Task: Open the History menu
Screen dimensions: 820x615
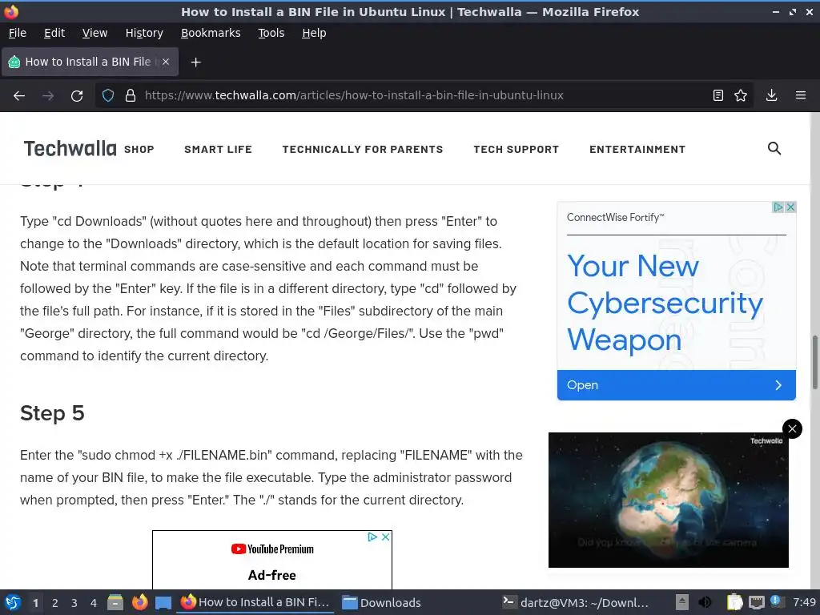Action: point(144,33)
